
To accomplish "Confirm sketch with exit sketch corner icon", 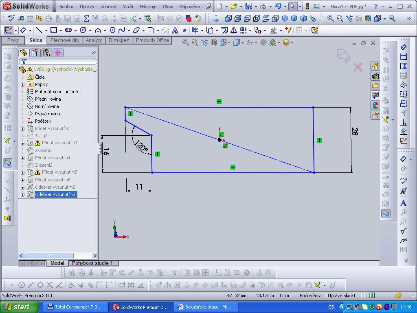I will point(343,55).
